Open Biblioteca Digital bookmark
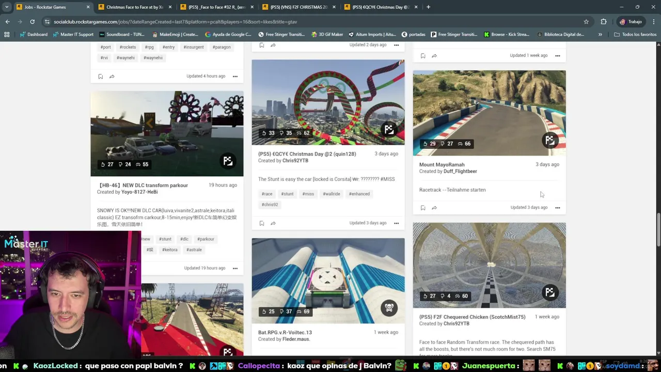The height and width of the screenshot is (372, 661). pos(560,35)
